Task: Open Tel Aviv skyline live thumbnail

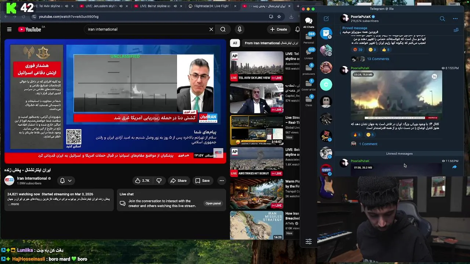Action: [x=257, y=66]
